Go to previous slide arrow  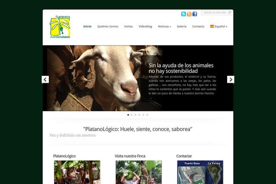click(45, 80)
